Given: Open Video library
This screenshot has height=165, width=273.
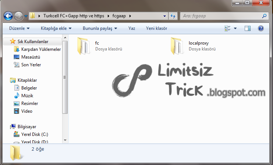Looking at the screenshot, I should click(26, 111).
